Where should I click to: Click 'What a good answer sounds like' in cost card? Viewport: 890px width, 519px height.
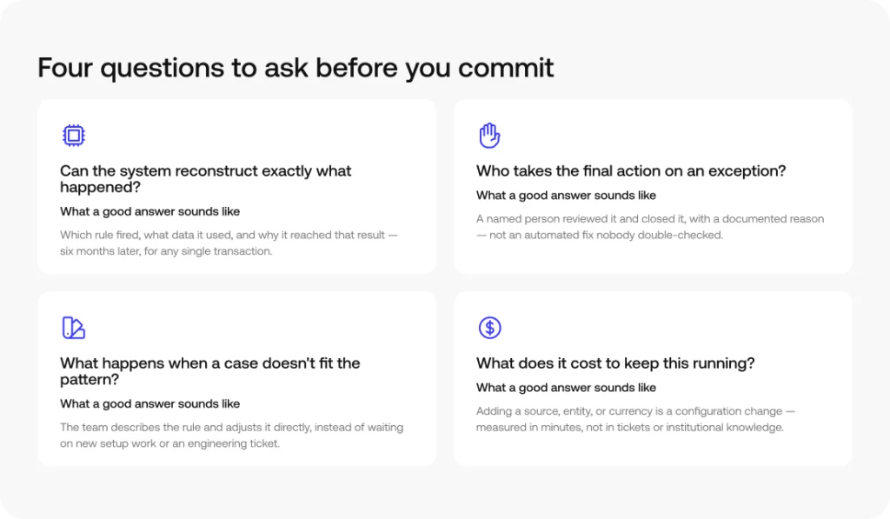click(x=566, y=387)
